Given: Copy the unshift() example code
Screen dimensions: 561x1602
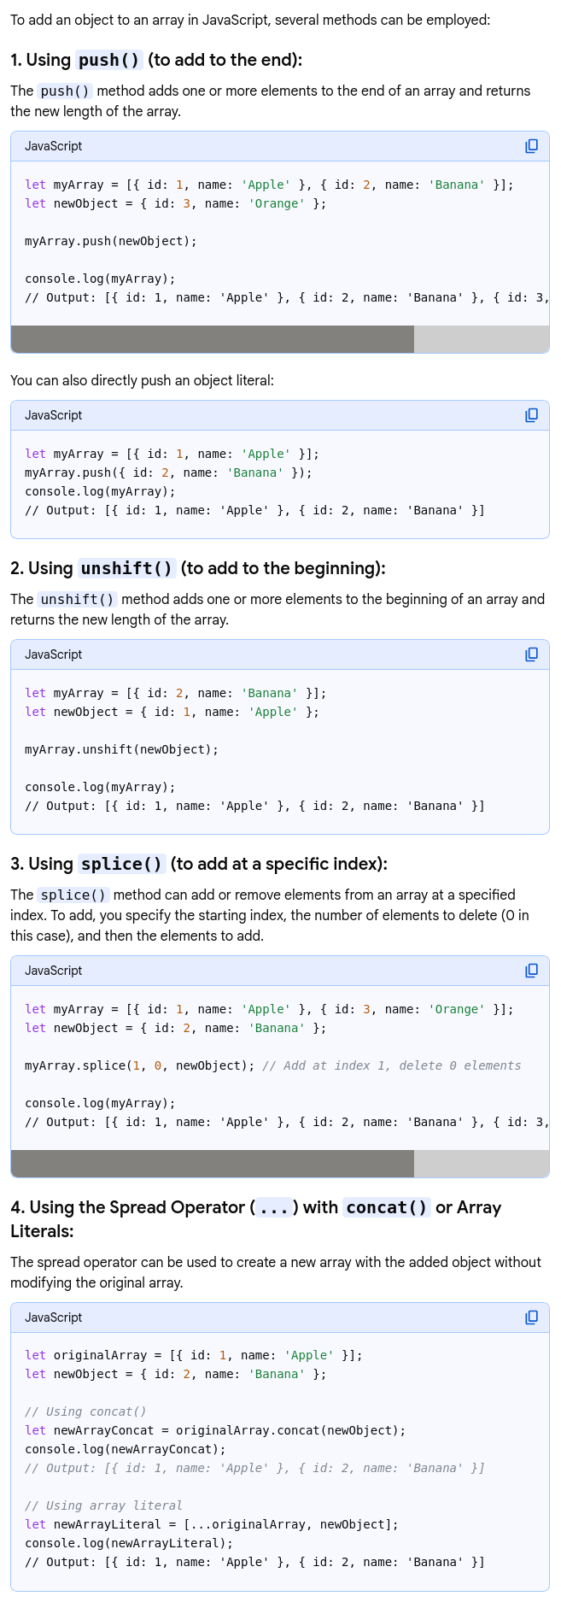Looking at the screenshot, I should tap(531, 654).
